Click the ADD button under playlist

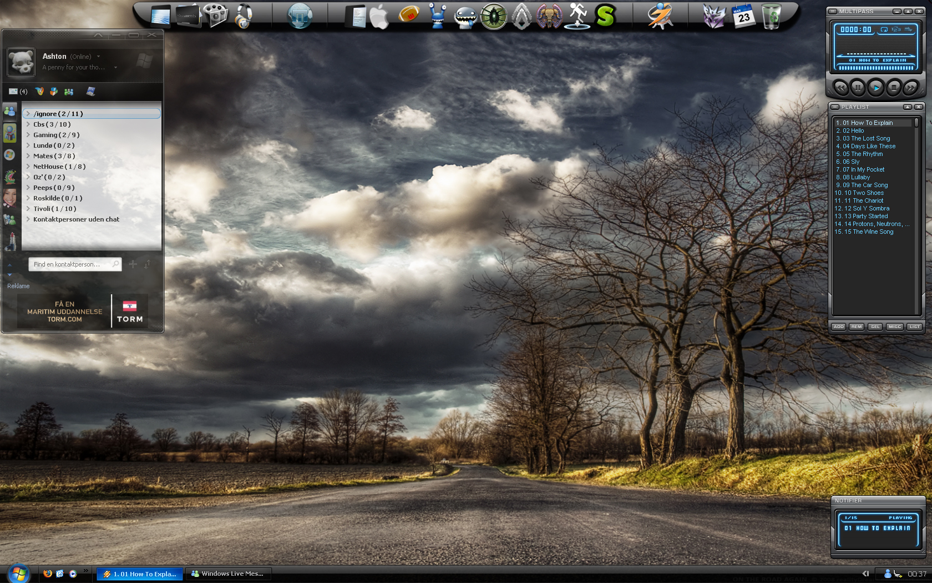click(x=838, y=327)
